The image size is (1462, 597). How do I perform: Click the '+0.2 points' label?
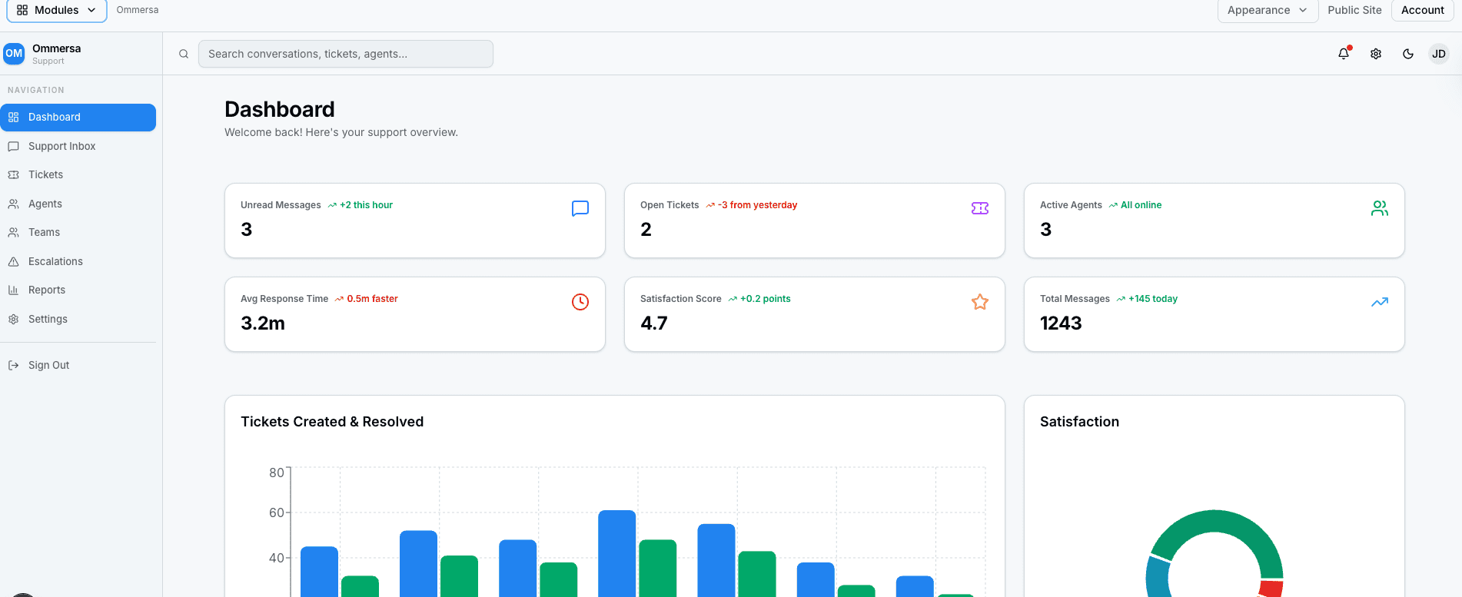[x=765, y=299]
